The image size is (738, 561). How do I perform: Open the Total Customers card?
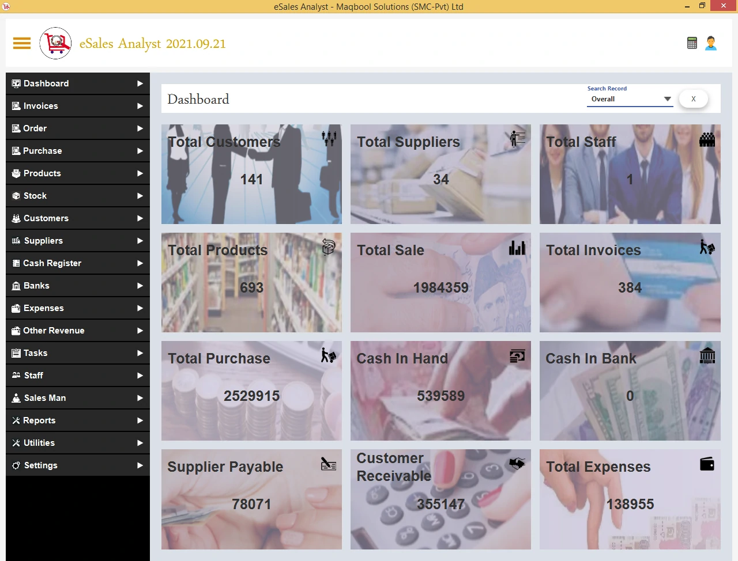(x=251, y=174)
